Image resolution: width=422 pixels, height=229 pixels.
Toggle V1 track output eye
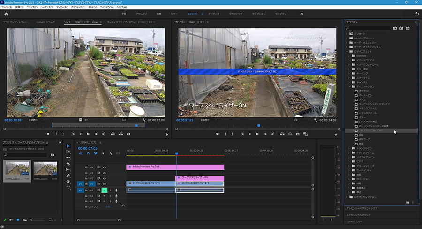(105, 184)
